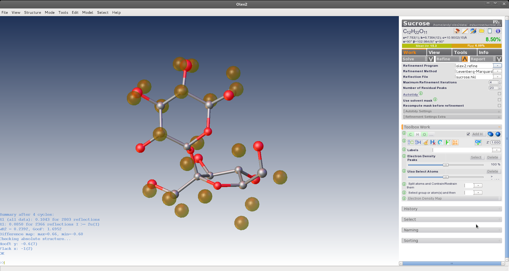Uncheck the checkbox next to Add H

tap(468, 134)
